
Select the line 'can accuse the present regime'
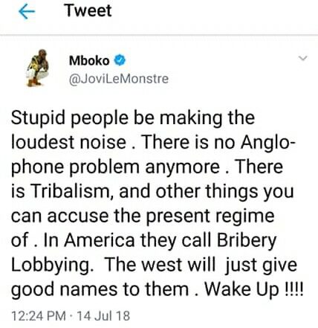pyautogui.click(x=143, y=216)
